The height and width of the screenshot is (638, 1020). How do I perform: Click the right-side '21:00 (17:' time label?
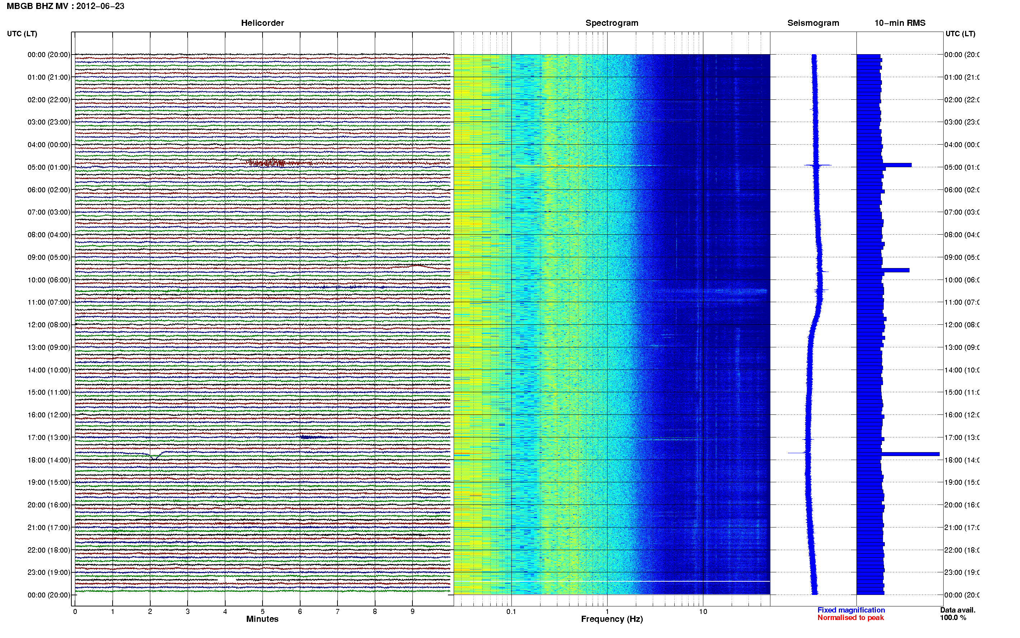(962, 527)
